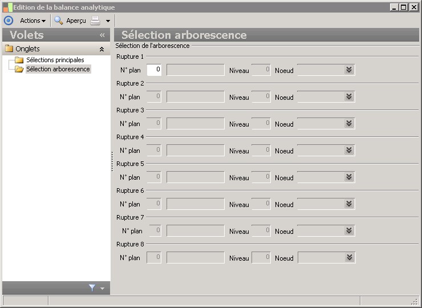Click the Sélection de l'arborescence heading
The image size is (422, 308).
[x=152, y=46]
